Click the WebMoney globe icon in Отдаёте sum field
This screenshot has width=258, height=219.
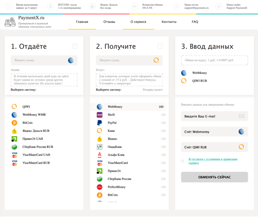coord(71,60)
